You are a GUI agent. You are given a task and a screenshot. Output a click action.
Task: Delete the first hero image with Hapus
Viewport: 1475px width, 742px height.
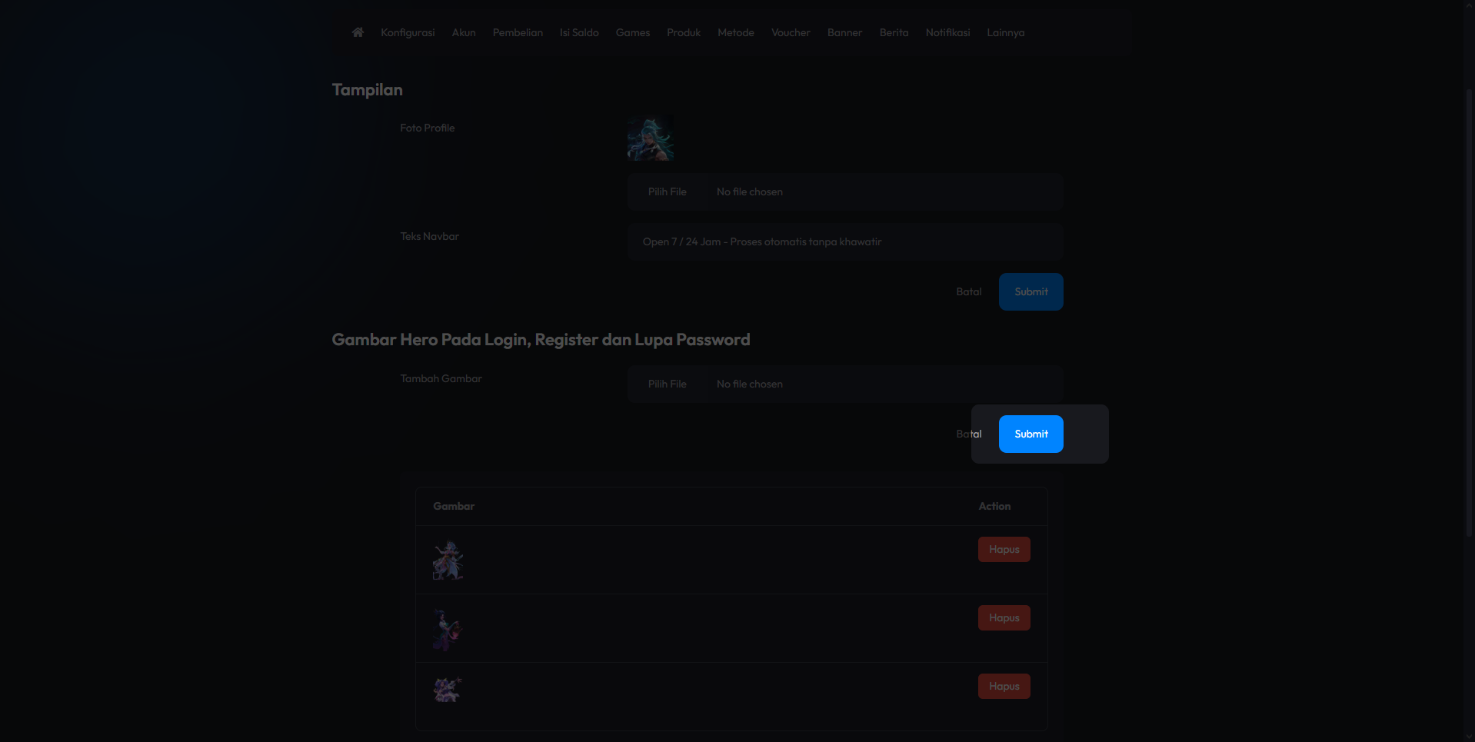click(x=1004, y=549)
